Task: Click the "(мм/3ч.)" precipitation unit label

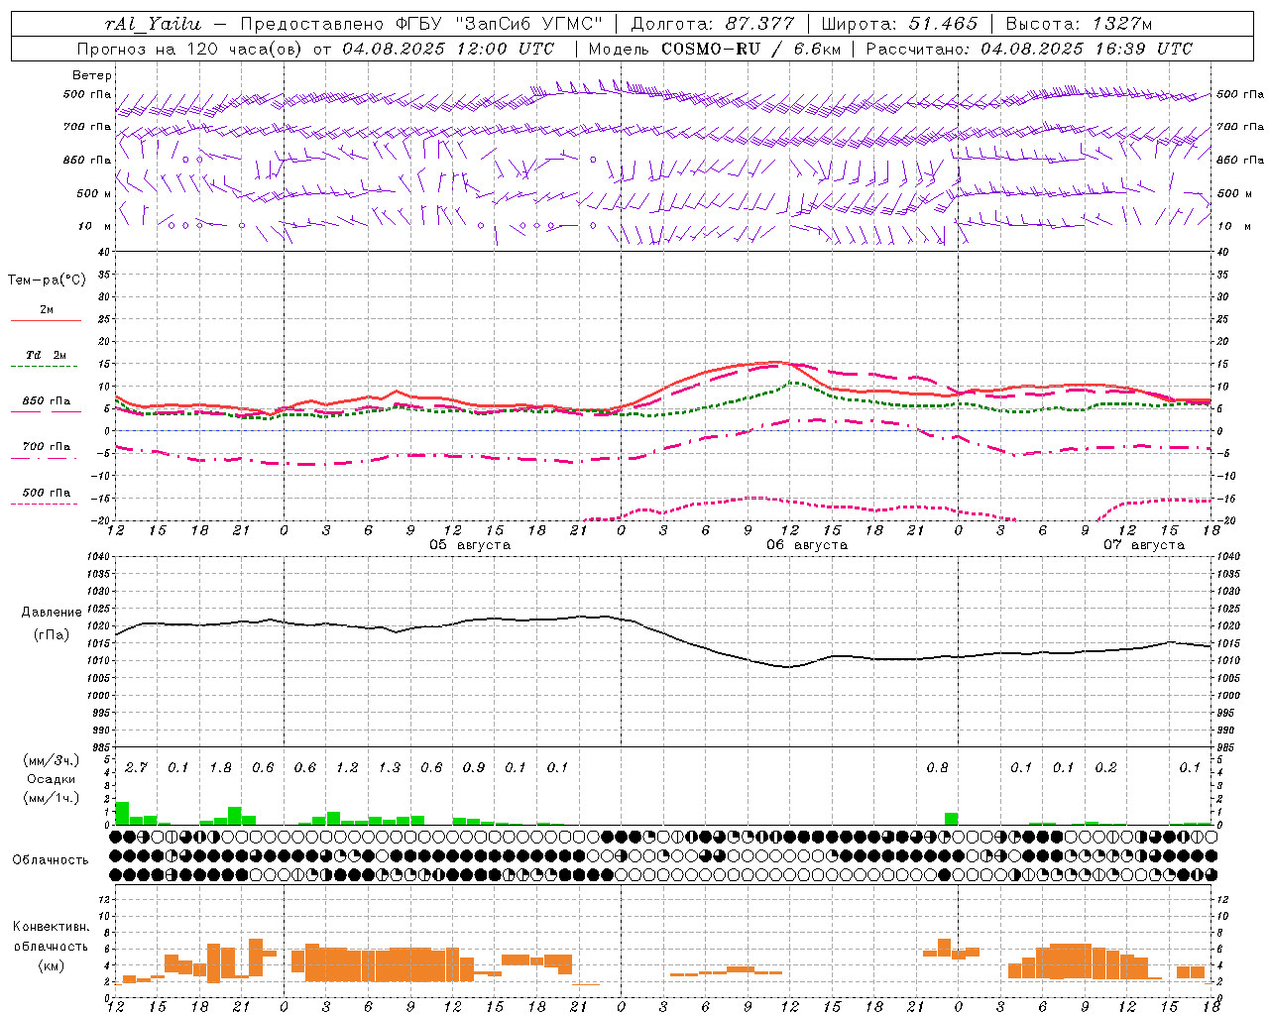Action: [x=52, y=760]
